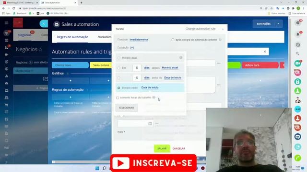Click the CANCELAR link
307x172 pixels.
(178, 149)
